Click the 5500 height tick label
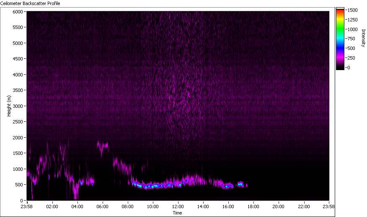This screenshot has width=367, height=217. [18, 27]
